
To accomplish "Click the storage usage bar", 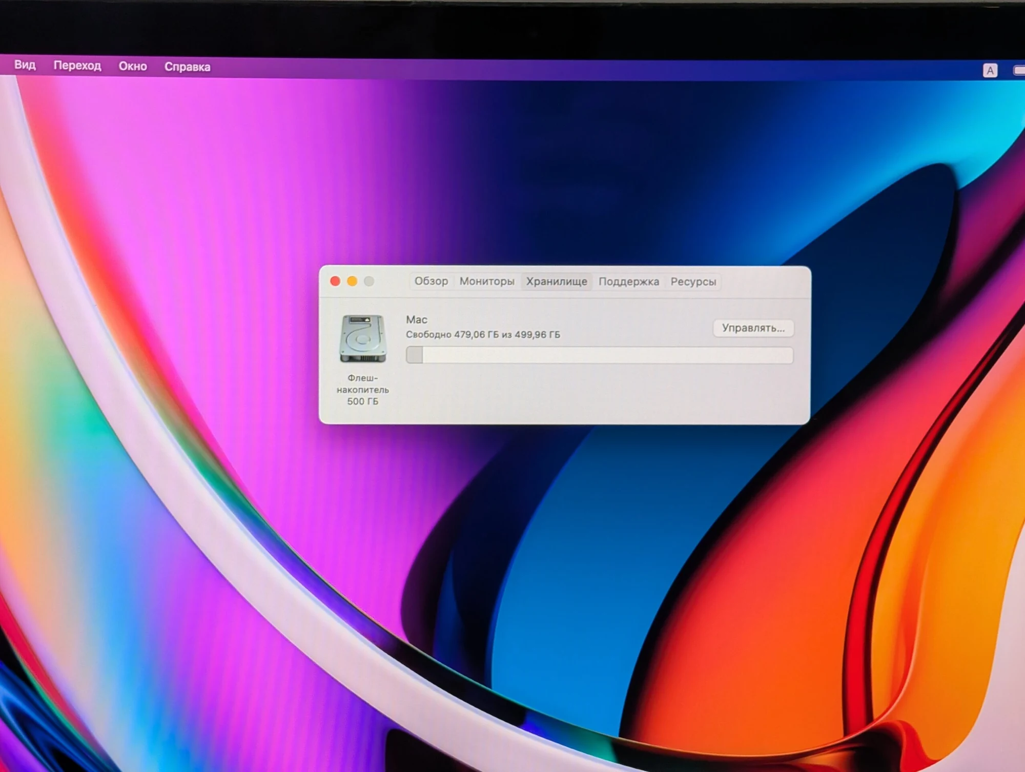I will coord(600,355).
